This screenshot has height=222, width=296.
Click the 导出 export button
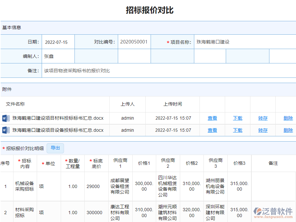click(55, 148)
